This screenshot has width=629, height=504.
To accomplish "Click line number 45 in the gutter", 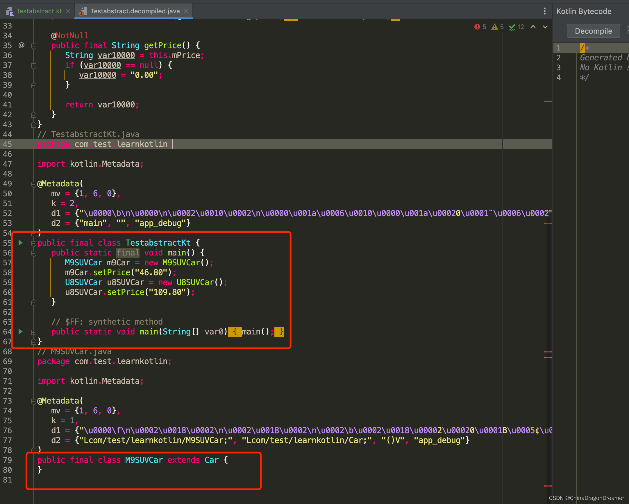I will coord(7,144).
